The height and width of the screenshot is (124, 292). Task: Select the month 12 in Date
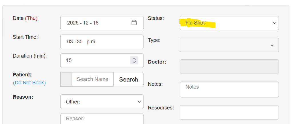click(x=86, y=23)
